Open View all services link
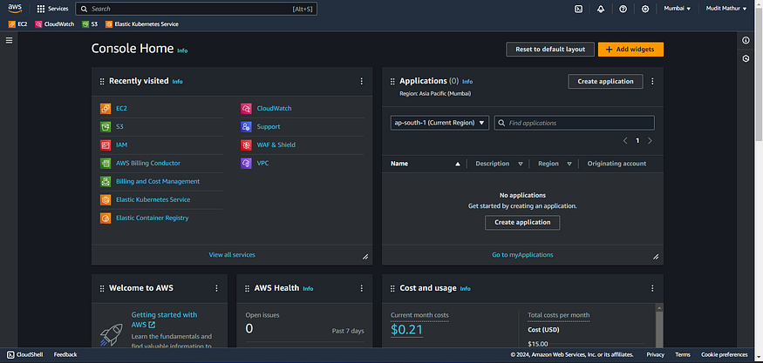The height and width of the screenshot is (363, 763). click(x=232, y=255)
